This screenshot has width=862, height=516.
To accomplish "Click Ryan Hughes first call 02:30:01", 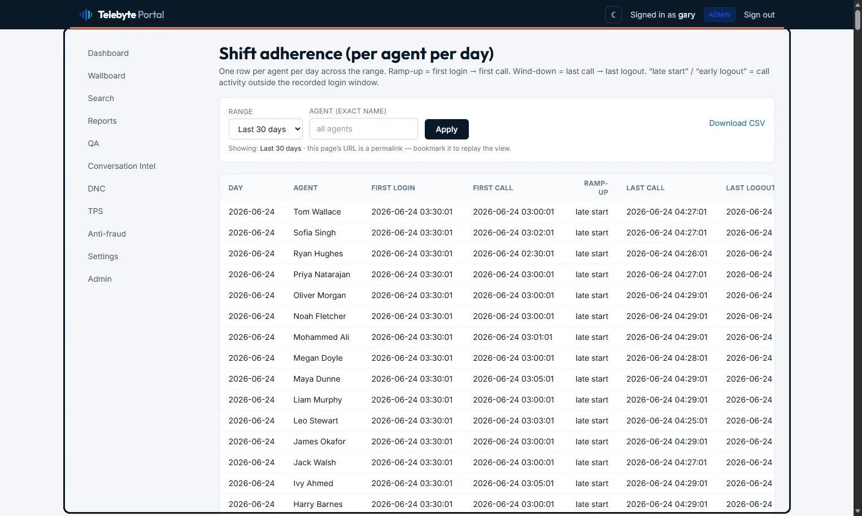I will tap(513, 253).
